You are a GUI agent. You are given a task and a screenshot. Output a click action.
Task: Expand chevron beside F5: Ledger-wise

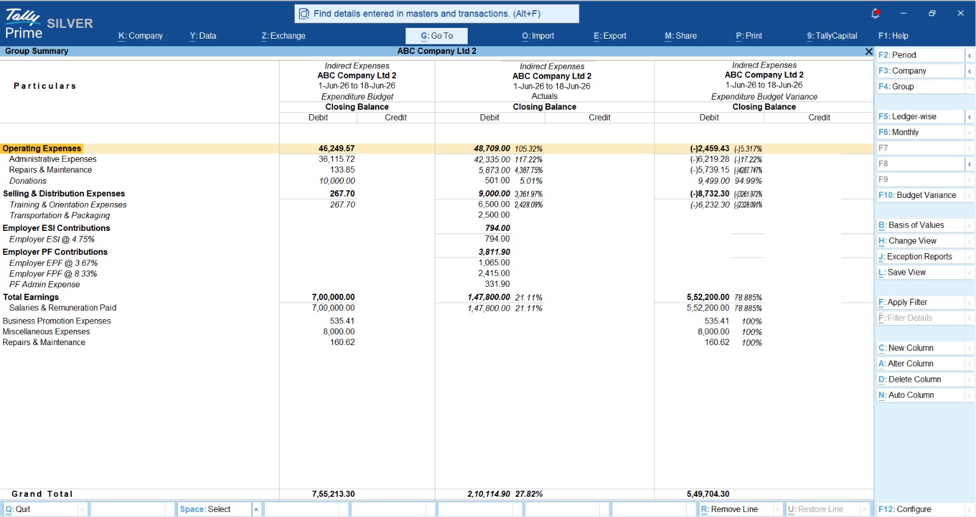(x=970, y=117)
